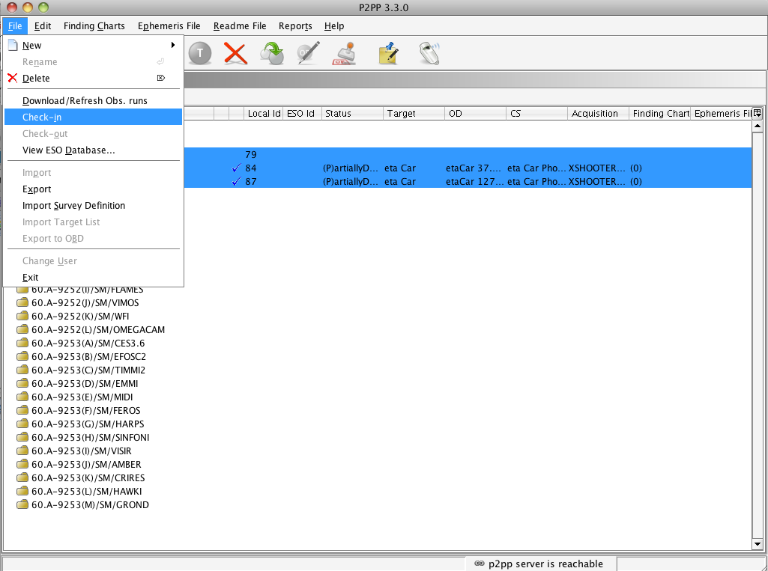Open column chooser at table header corner
Viewport: 768px width, 571px height.
click(x=757, y=113)
